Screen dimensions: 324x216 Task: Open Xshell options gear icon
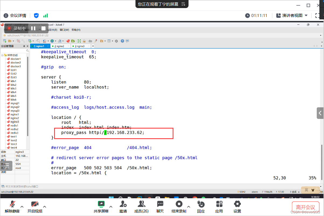tap(116, 41)
